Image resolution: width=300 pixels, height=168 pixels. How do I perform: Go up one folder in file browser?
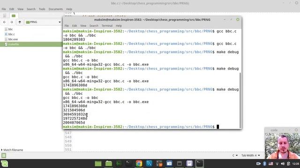click(x=20, y=22)
